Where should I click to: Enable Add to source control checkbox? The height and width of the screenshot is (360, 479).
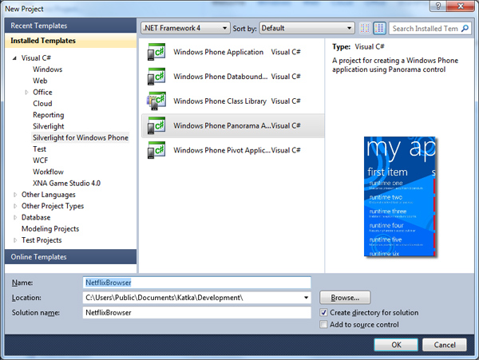coord(323,324)
